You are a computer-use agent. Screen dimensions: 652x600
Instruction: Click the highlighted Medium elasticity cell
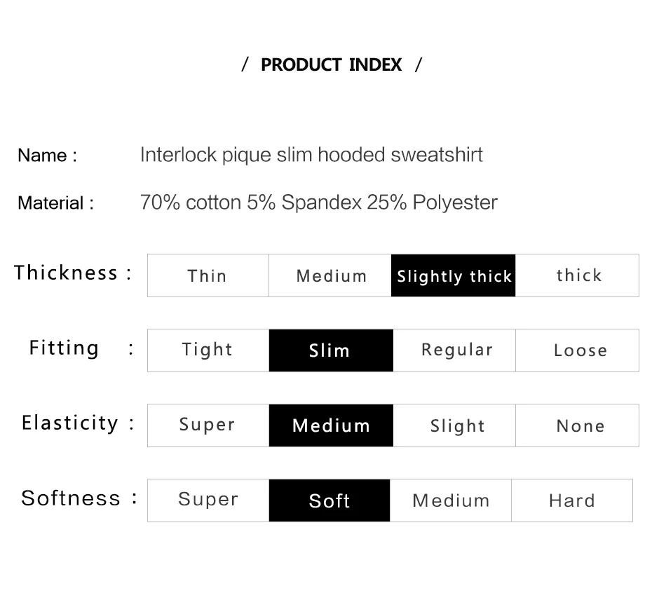pyautogui.click(x=331, y=425)
